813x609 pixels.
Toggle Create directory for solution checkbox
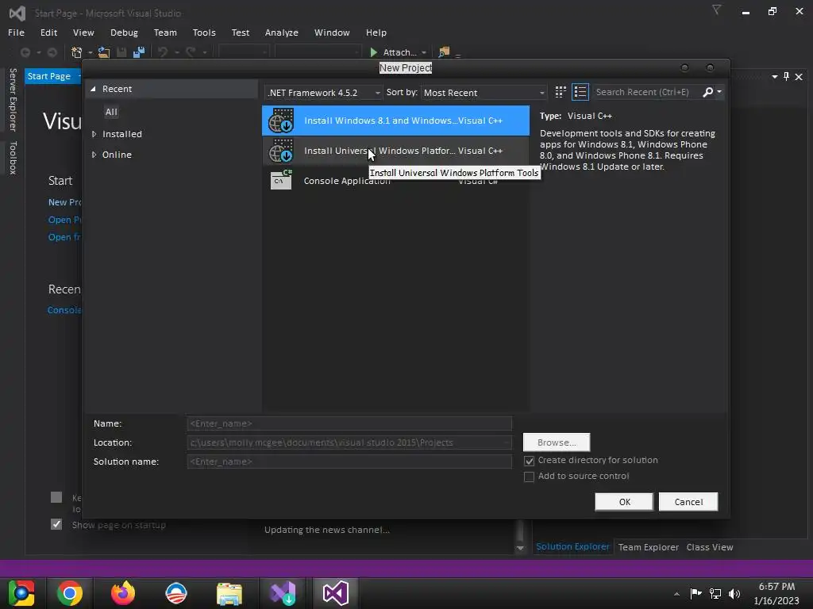(x=529, y=461)
